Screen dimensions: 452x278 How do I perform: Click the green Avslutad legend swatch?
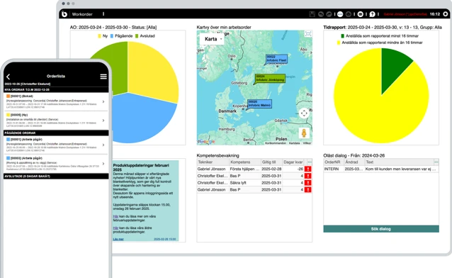(137, 36)
